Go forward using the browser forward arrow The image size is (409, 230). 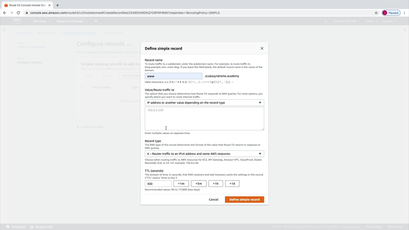12,13
